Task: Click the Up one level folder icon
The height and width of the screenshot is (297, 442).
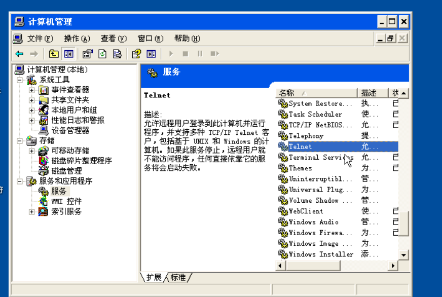Action: (54, 54)
